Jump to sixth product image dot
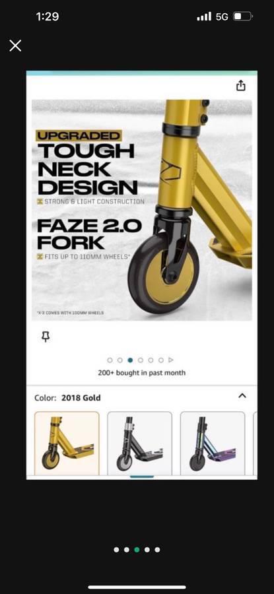 click(161, 360)
